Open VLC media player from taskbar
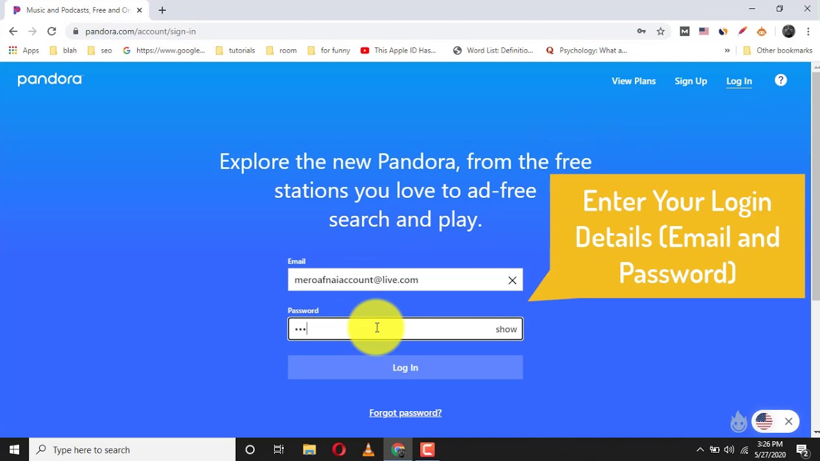Image resolution: width=820 pixels, height=461 pixels. 368,449
